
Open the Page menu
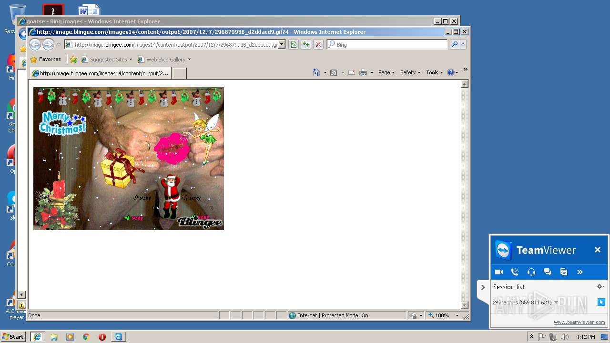(x=386, y=72)
